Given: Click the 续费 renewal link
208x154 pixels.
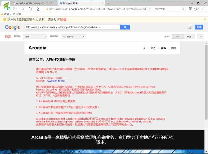Looking at the screenshot, I should pos(63,20).
